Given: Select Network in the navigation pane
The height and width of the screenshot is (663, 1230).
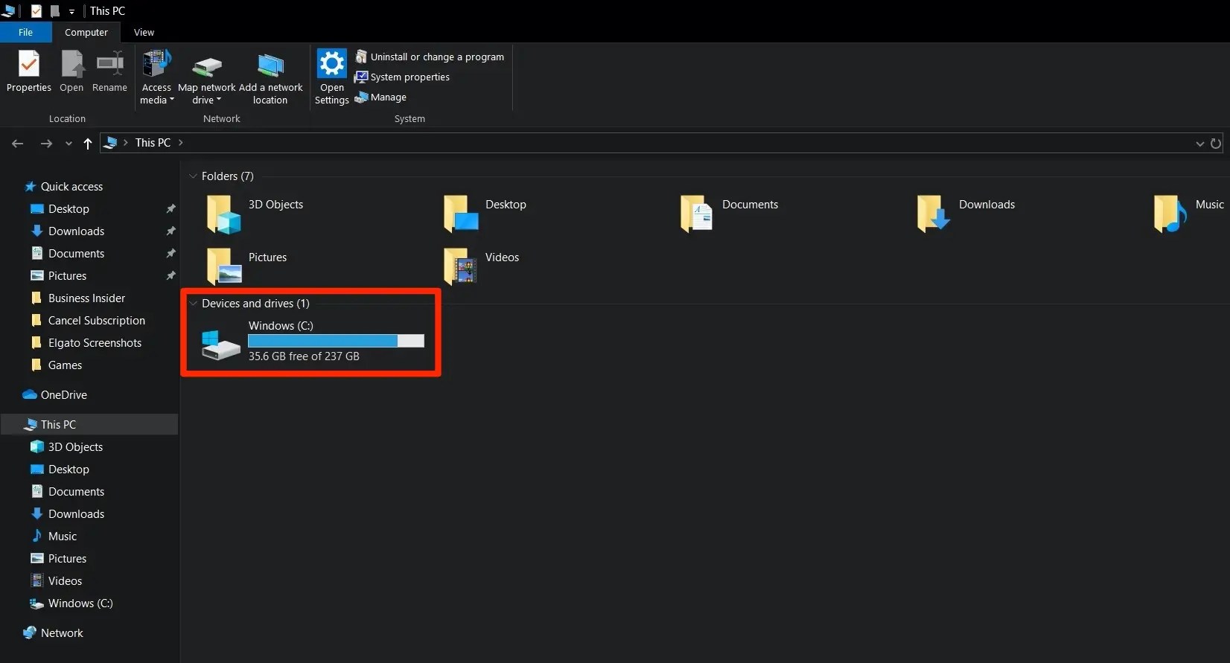Looking at the screenshot, I should [62, 633].
